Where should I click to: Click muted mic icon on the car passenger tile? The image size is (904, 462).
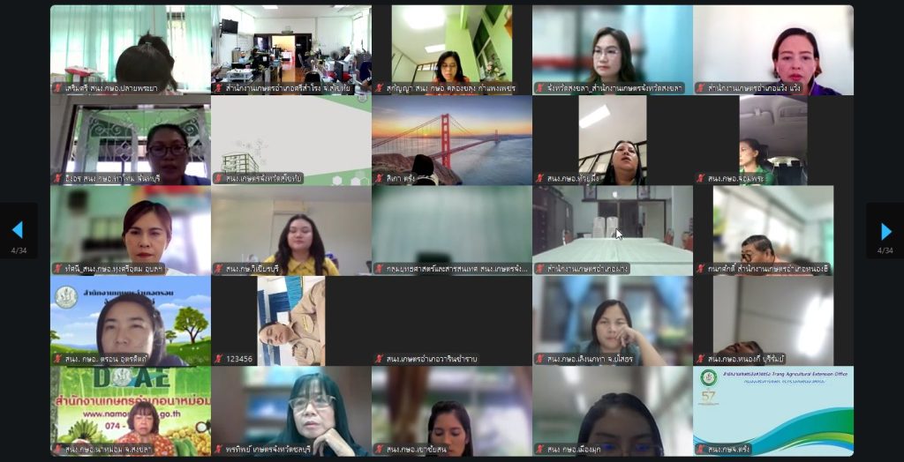pos(701,178)
